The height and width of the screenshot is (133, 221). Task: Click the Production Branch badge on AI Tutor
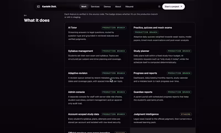(x=114, y=28)
